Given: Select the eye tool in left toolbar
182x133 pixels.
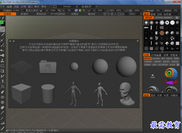Looking at the screenshot, I should coord(3,97).
